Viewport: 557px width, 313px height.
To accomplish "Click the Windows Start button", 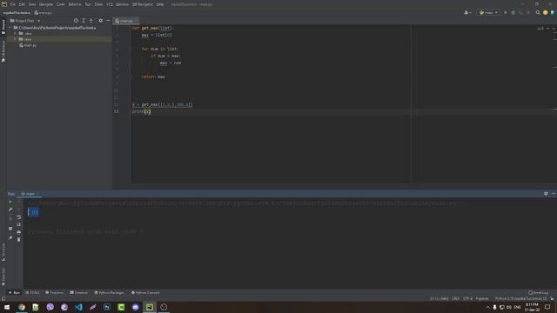I will (x=7, y=307).
